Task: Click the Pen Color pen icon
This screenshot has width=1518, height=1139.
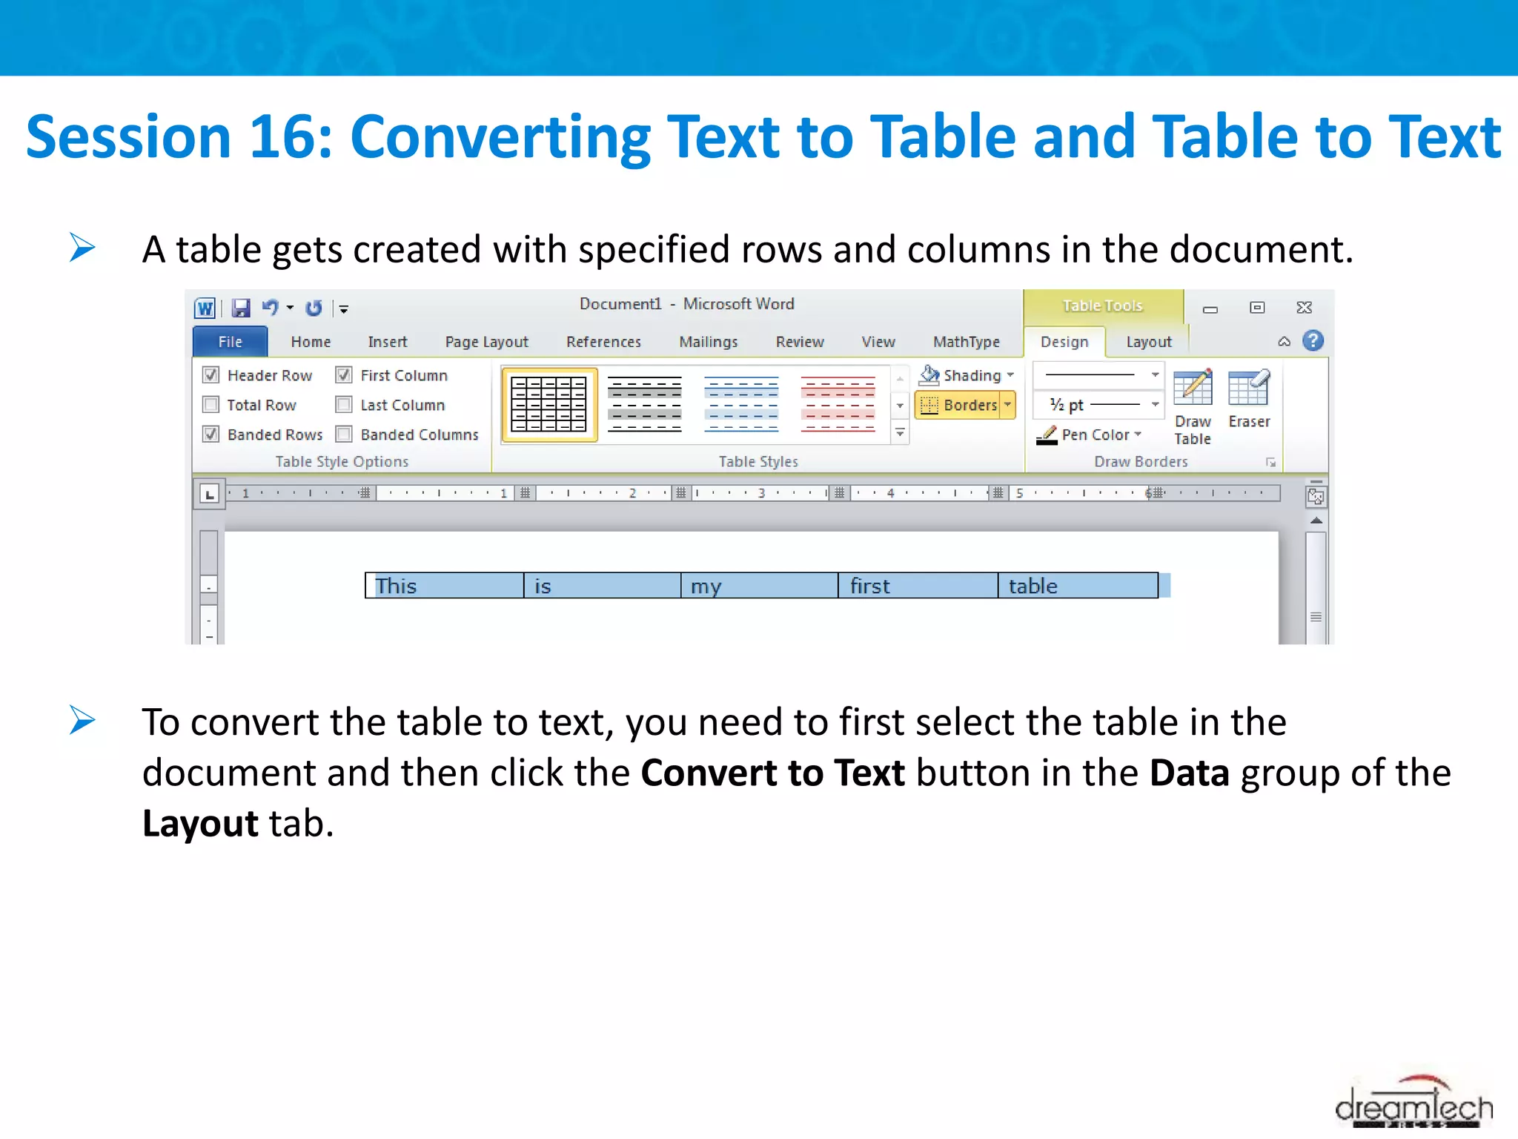Action: [x=1047, y=435]
